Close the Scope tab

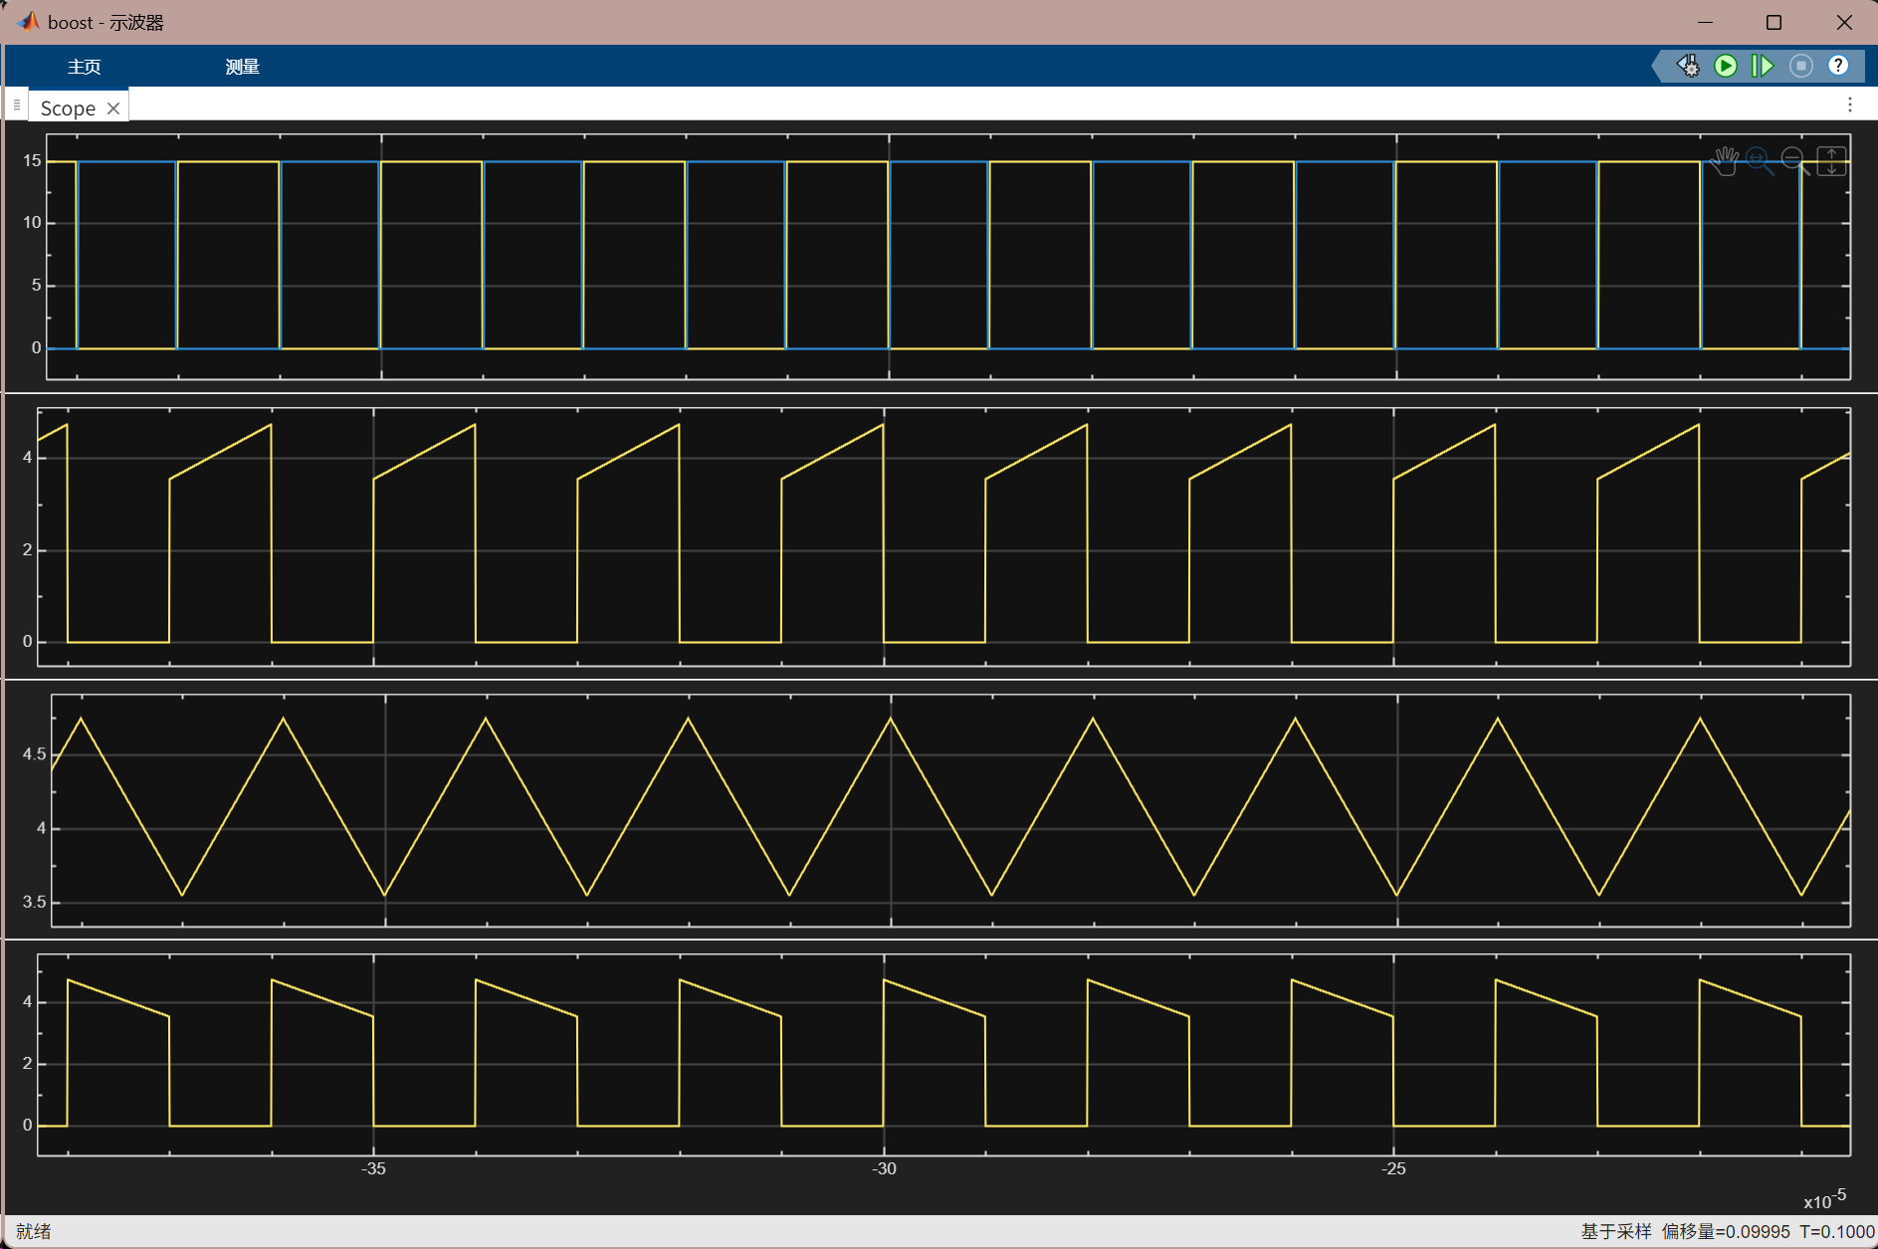click(x=113, y=108)
